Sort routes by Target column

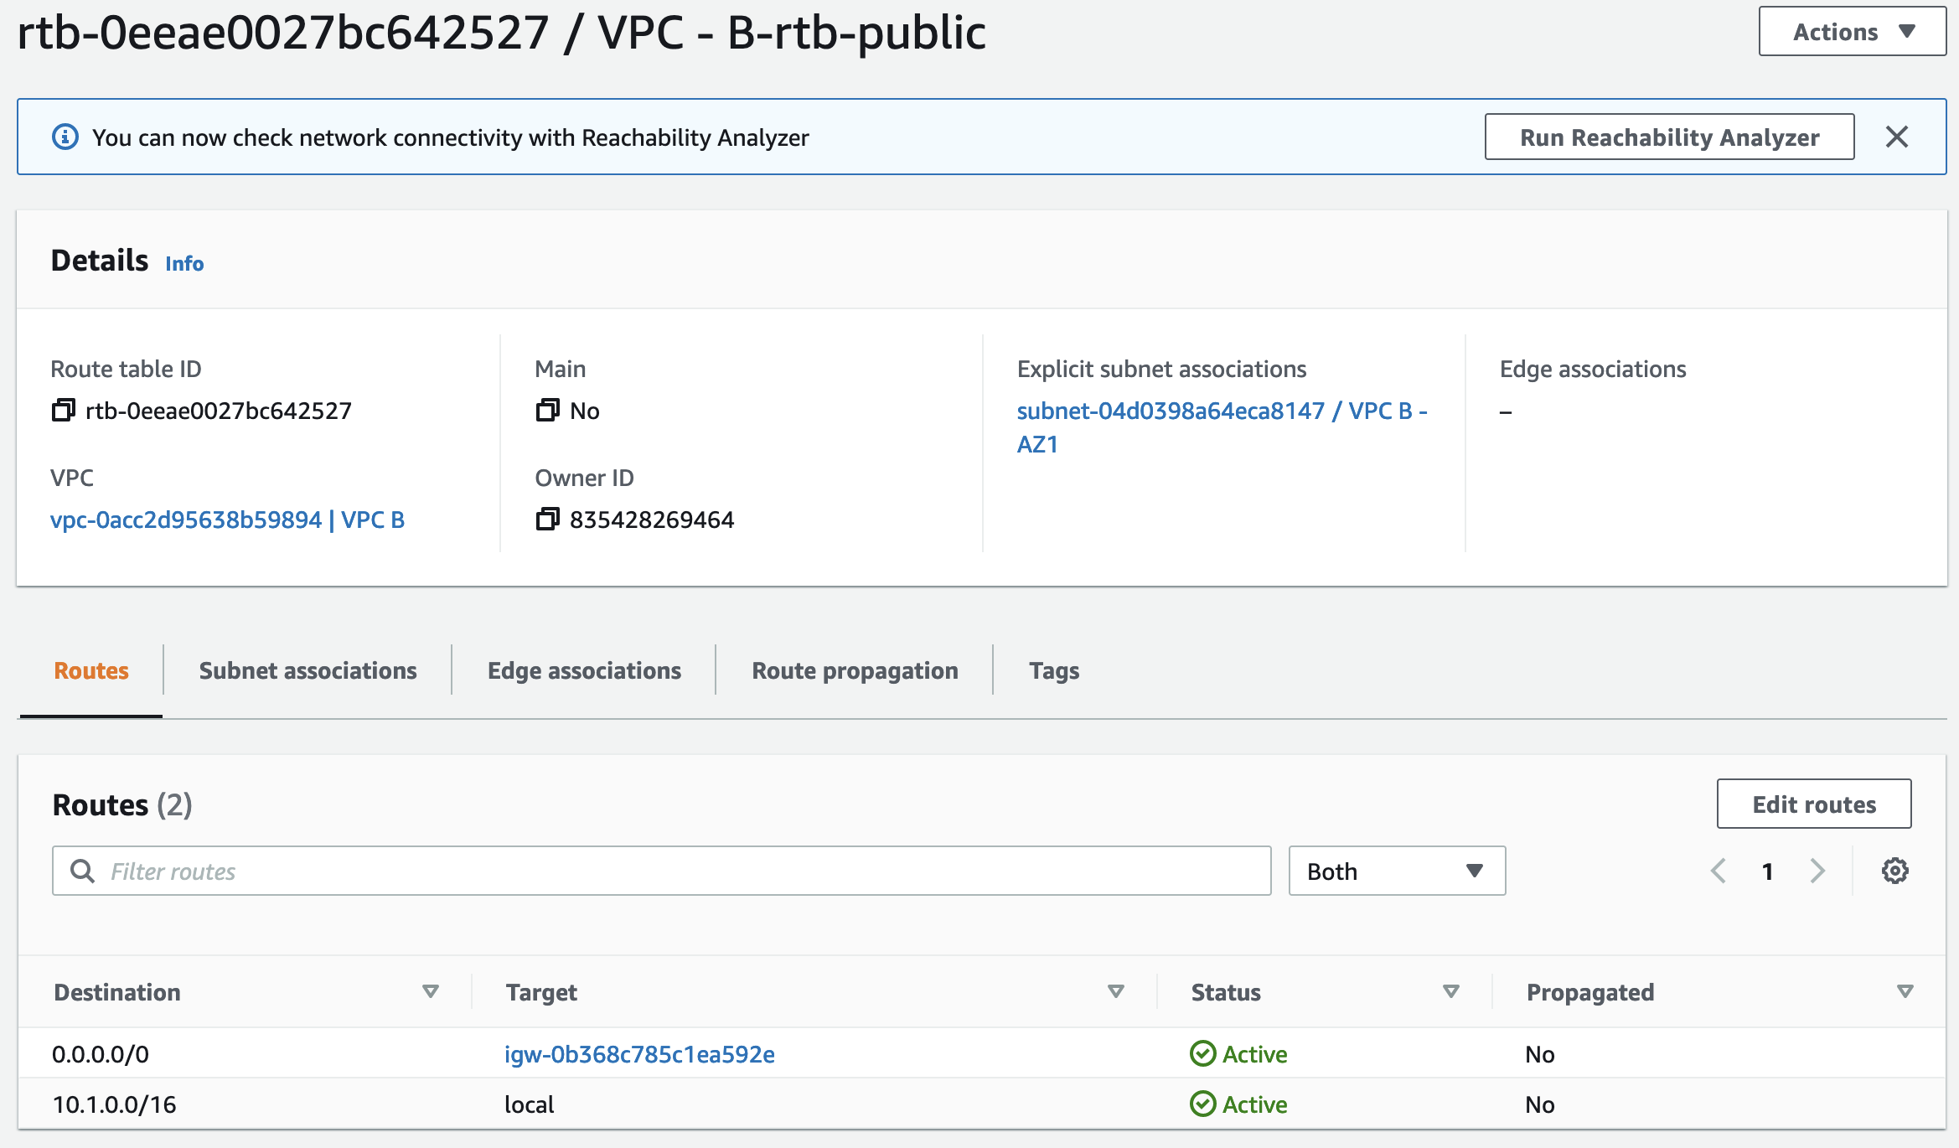coord(1115,991)
